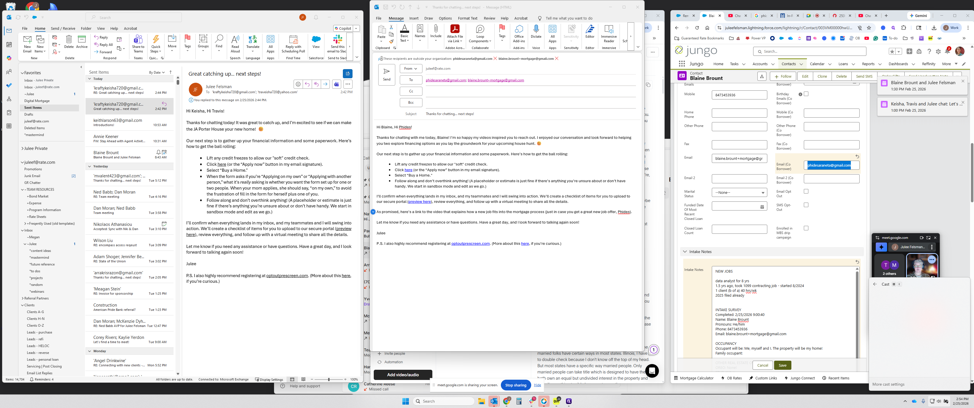The width and height of the screenshot is (974, 408).
Task: Collapse the Intake Notes section
Action: pyautogui.click(x=684, y=252)
